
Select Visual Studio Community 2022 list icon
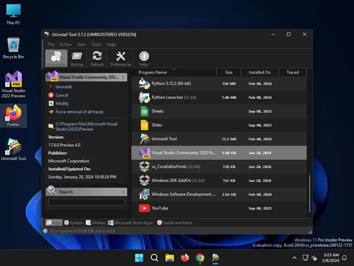(x=144, y=153)
